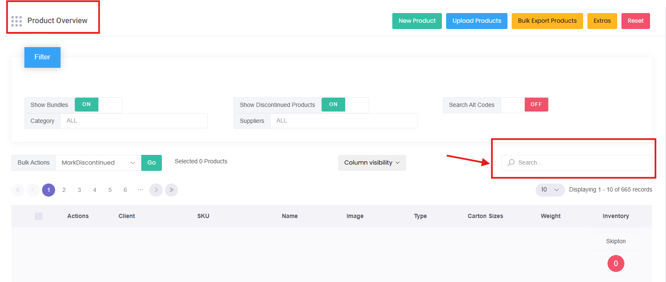Go to next page arrow icon

156,190
